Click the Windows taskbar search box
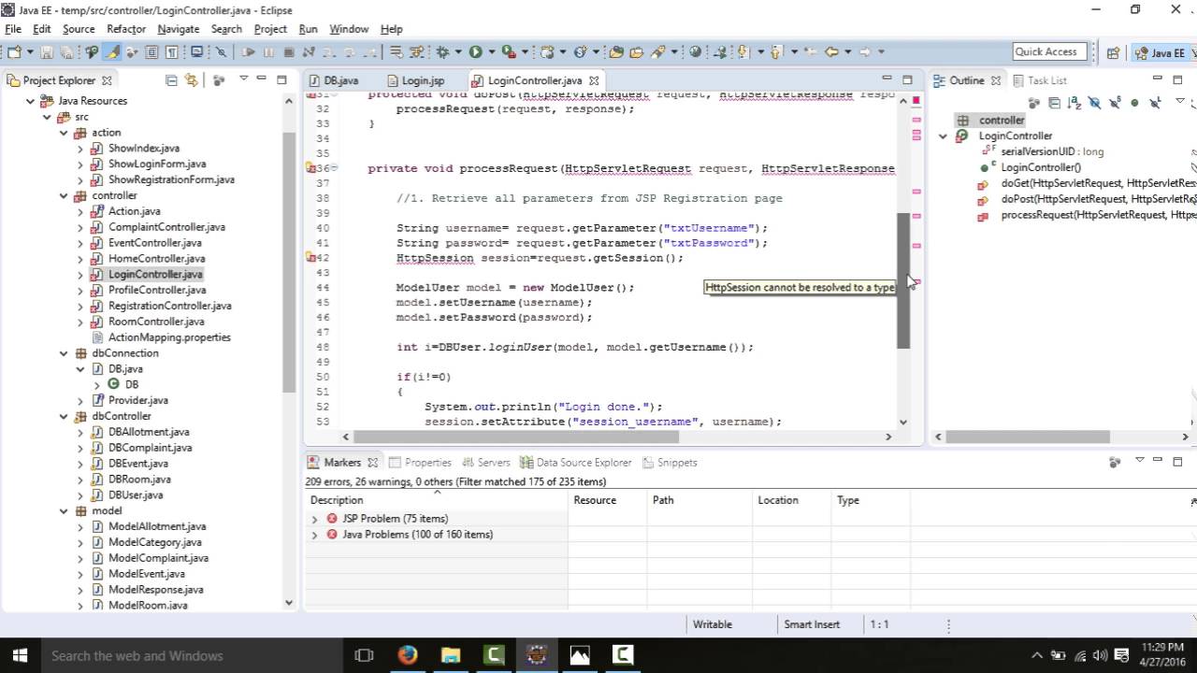 pos(192,655)
